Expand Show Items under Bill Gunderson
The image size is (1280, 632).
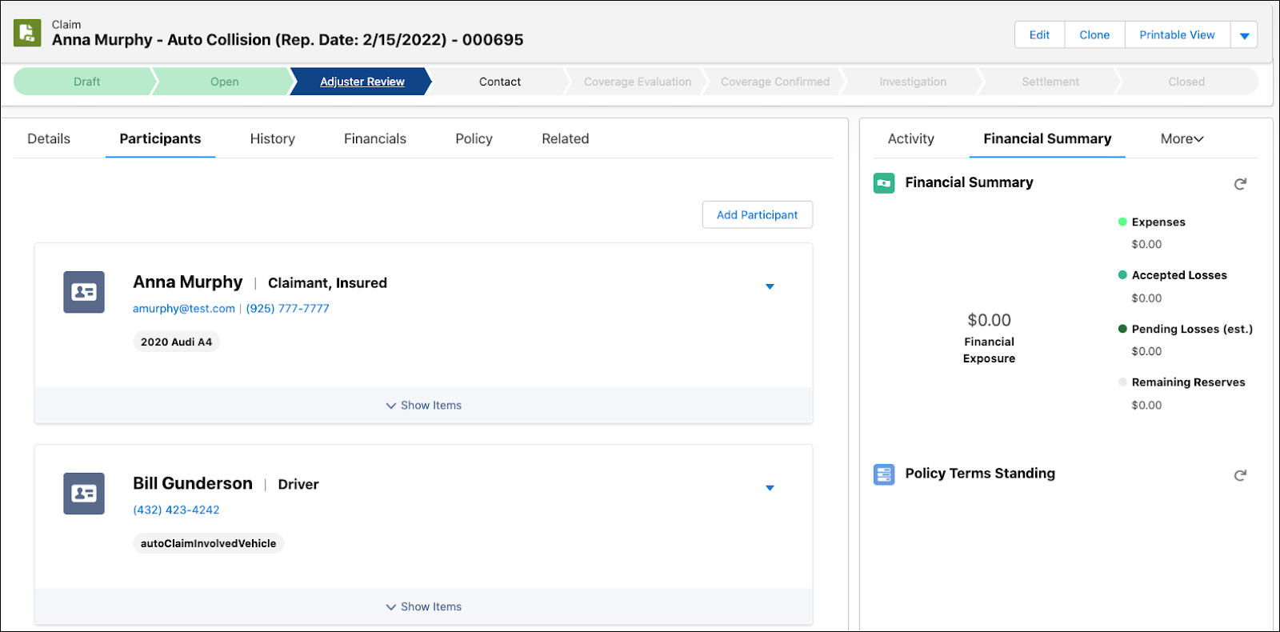[424, 607]
